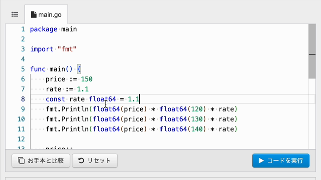Screen dimensions: 321x180
Task: Select the main.go tab
Action: click(46, 15)
